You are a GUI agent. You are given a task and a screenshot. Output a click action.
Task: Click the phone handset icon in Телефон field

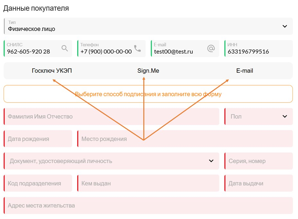tap(138, 48)
